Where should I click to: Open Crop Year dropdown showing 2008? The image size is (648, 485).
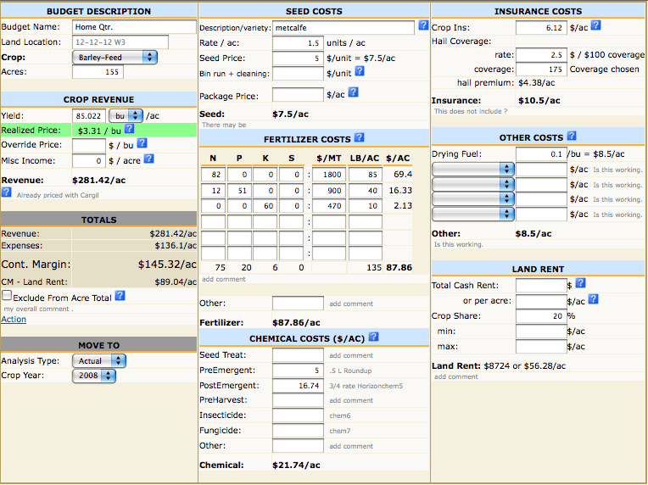tap(94, 376)
